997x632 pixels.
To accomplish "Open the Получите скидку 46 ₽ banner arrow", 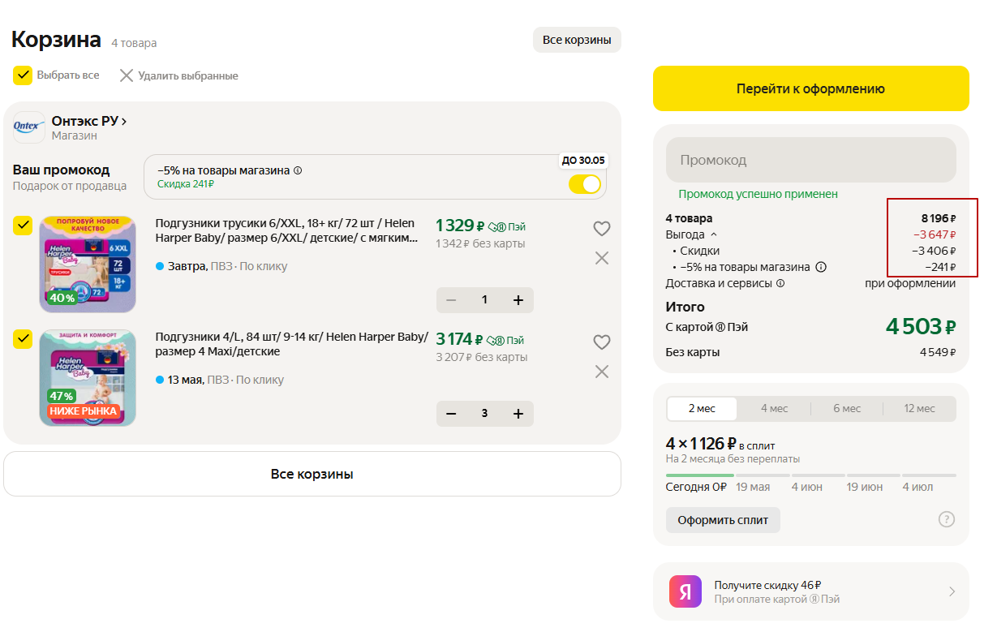I will (952, 591).
